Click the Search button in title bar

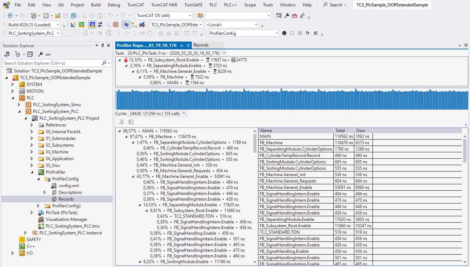pos(335,5)
